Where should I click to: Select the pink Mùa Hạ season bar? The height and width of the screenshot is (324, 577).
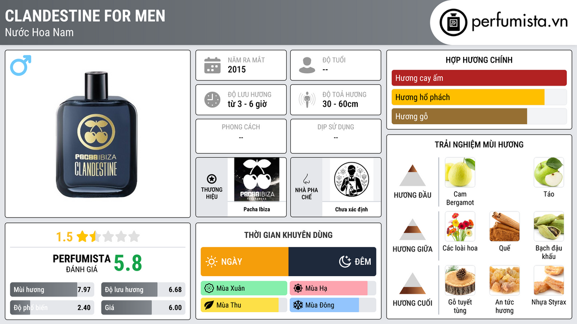[333, 289]
